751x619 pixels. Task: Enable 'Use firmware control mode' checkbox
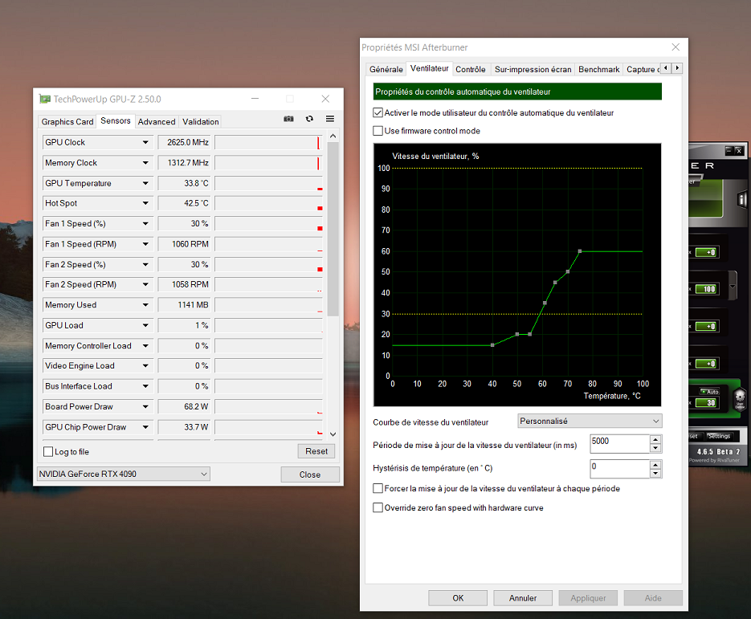[x=378, y=131]
